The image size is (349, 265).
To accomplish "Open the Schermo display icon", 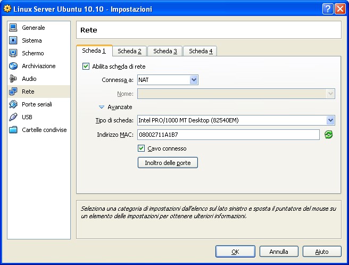I will 13,53.
